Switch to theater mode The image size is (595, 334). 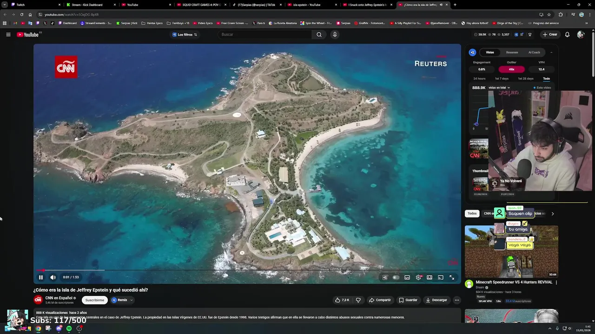(x=430, y=277)
